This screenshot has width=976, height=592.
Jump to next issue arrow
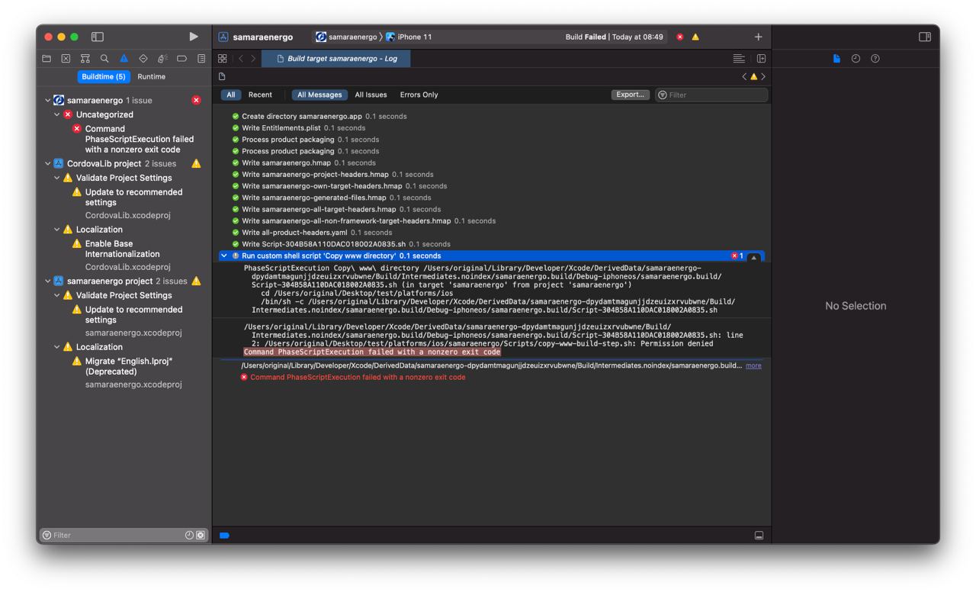point(763,76)
